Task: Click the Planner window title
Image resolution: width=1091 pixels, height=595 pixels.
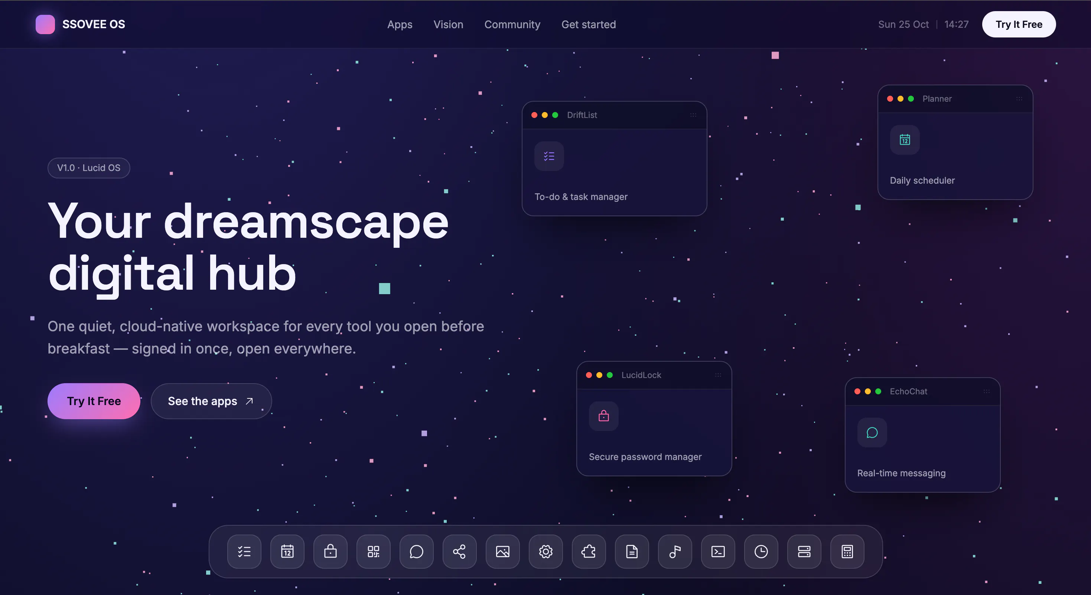Action: tap(937, 99)
